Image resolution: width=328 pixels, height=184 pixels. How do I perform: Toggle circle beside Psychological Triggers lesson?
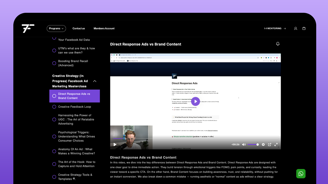[54, 136]
